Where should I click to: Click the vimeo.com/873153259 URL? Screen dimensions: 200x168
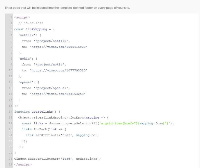[x=58, y=94]
